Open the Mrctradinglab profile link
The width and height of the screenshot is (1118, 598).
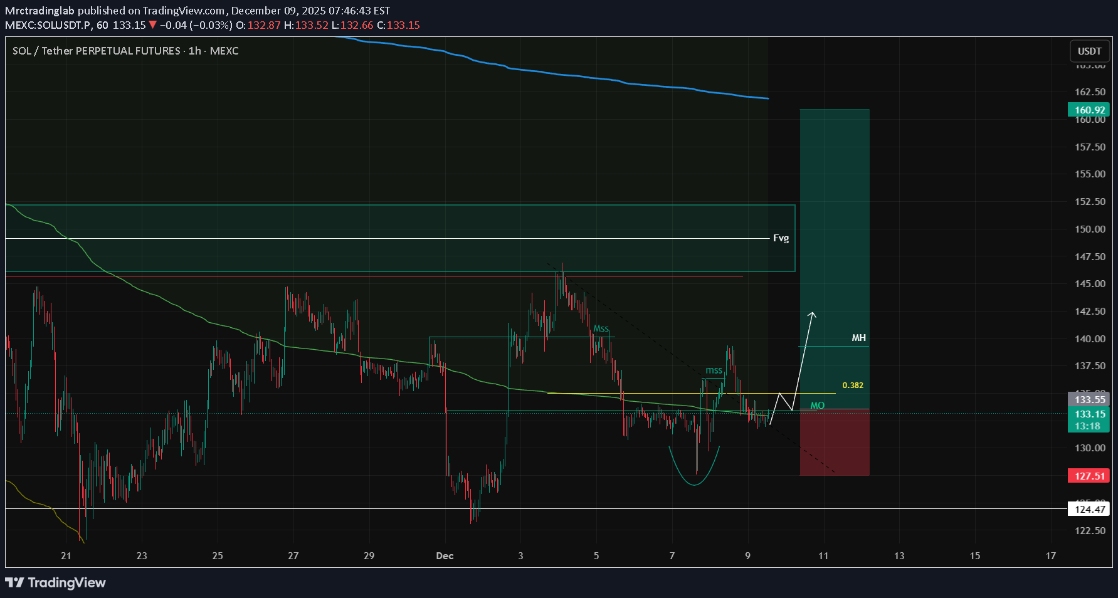pyautogui.click(x=40, y=10)
